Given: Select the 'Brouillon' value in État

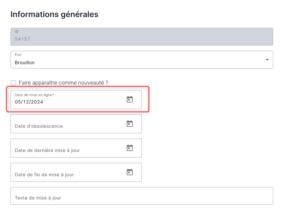Looking at the screenshot, I should (x=25, y=63).
